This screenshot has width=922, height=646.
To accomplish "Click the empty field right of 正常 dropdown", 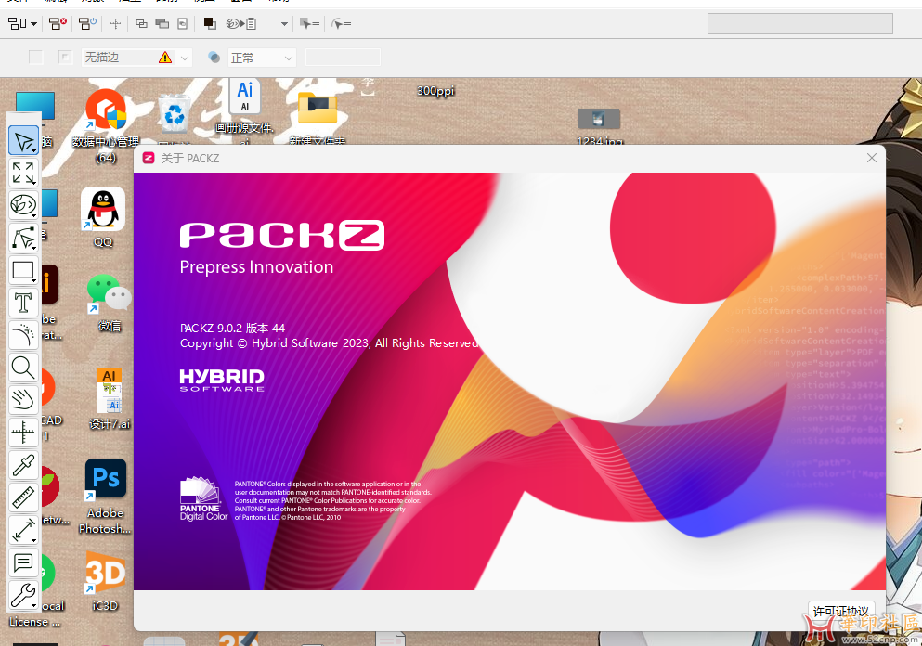I will [x=343, y=57].
